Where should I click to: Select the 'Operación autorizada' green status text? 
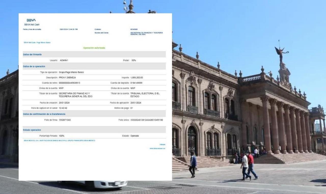coord(94,48)
